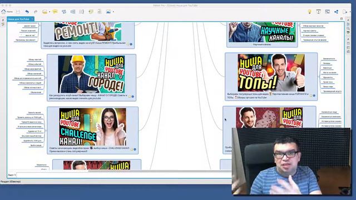This screenshot has height=200, width=356.
Task: Undo the last action
Action: point(27,12)
